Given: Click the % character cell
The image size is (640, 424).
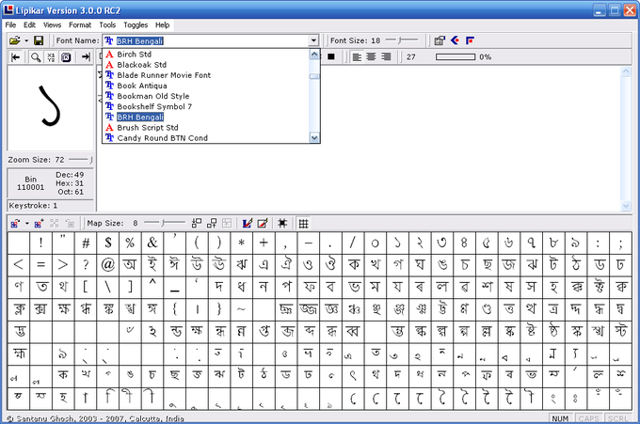Looking at the screenshot, I should pos(130,243).
